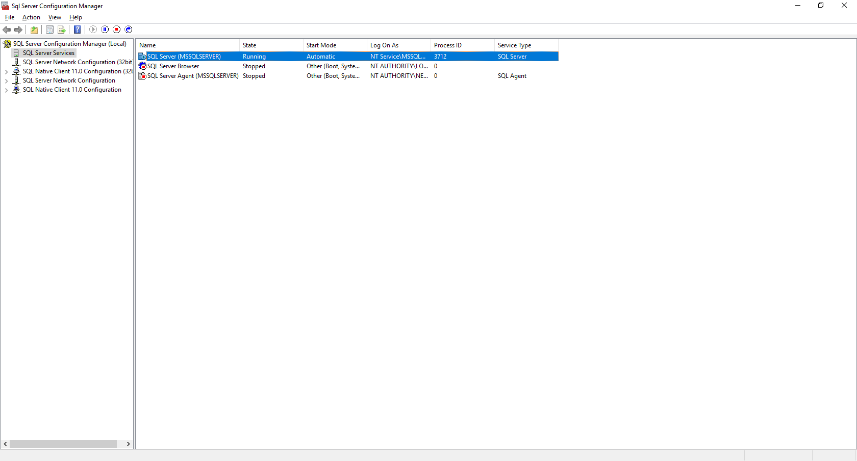The height and width of the screenshot is (461, 857).
Task: Click the tree pane horizontal scrollbar thumb
Action: pyautogui.click(x=63, y=444)
